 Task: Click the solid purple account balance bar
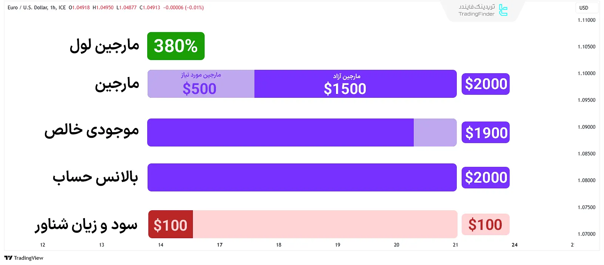tap(302, 177)
